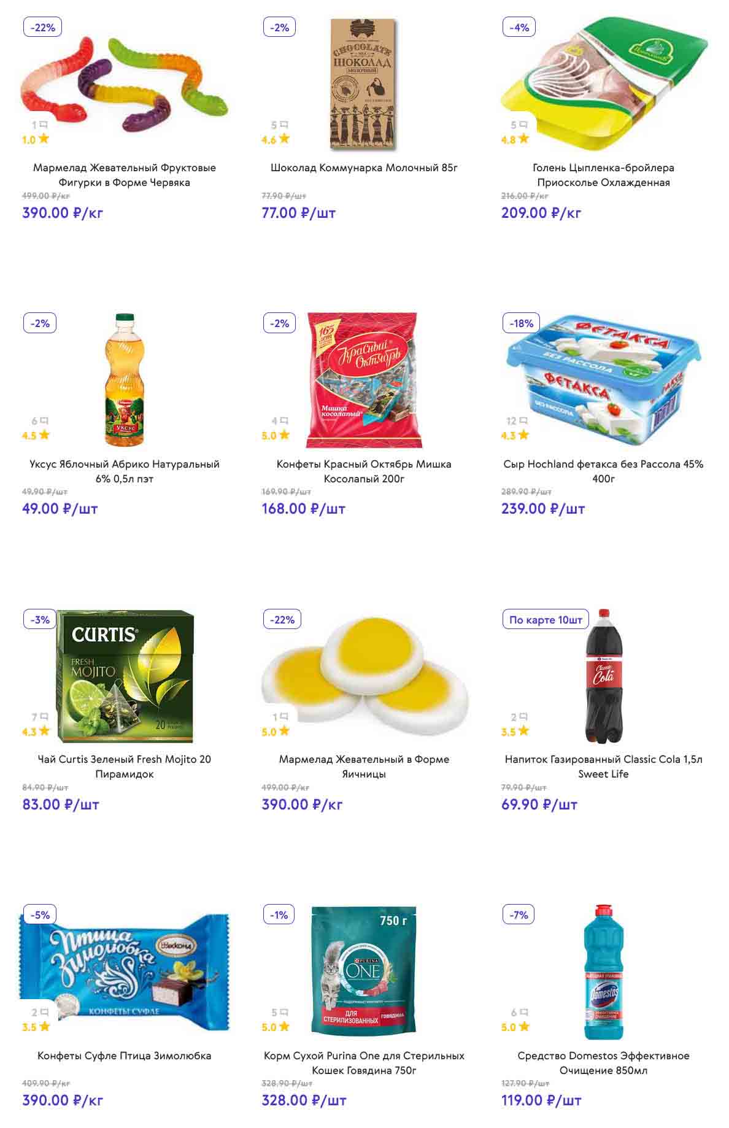This screenshot has height=1128, width=729.
Task: Click the comment icon on Purina One cat food
Action: (x=284, y=1013)
